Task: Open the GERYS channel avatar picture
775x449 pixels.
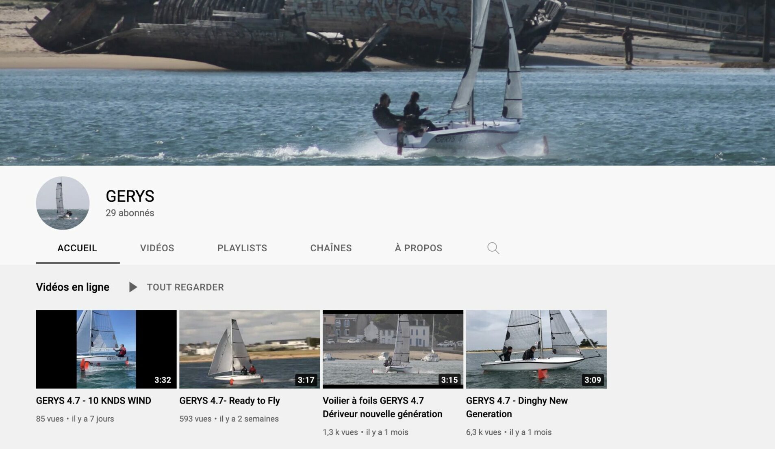Action: tap(63, 203)
